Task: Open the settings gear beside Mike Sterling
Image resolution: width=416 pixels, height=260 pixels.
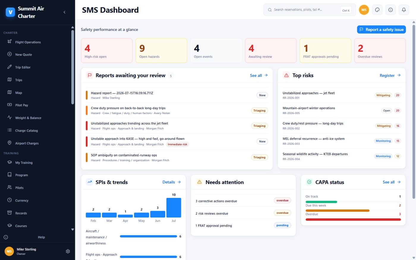Action: [x=68, y=251]
